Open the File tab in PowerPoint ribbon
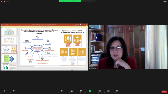This screenshot has width=168, height=94. (x=2, y=26)
